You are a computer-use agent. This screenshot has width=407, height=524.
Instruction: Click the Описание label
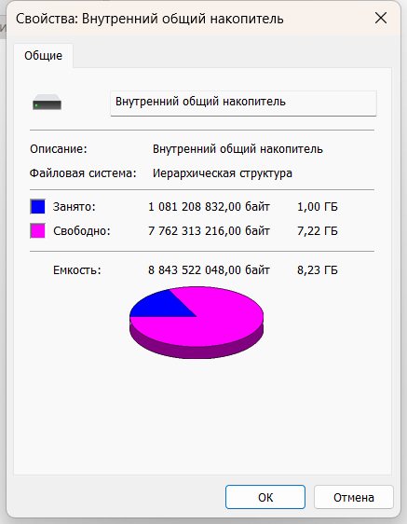(59, 149)
